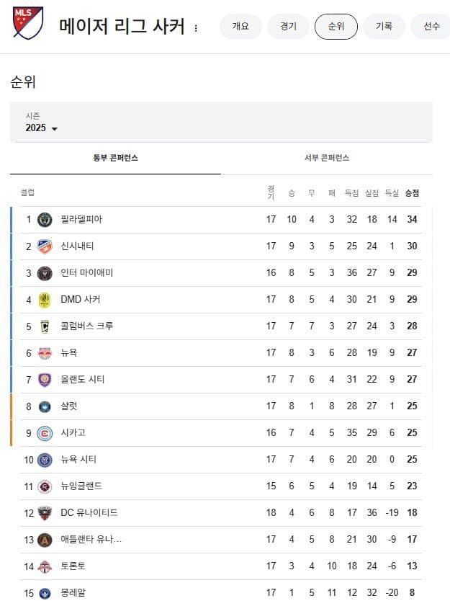Click the Philadelphia team crest icon
This screenshot has width=450, height=601.
tap(45, 220)
